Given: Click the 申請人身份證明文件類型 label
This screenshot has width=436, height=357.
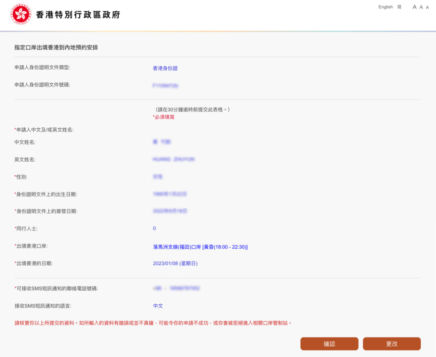Looking at the screenshot, I should (42, 68).
